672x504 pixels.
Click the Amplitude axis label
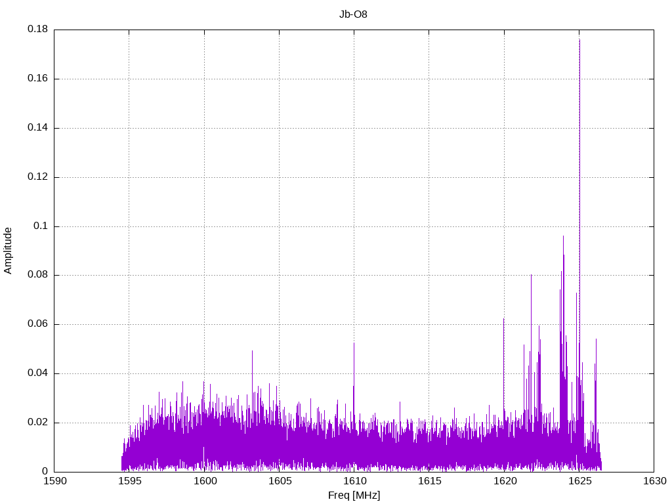click(x=8, y=251)
